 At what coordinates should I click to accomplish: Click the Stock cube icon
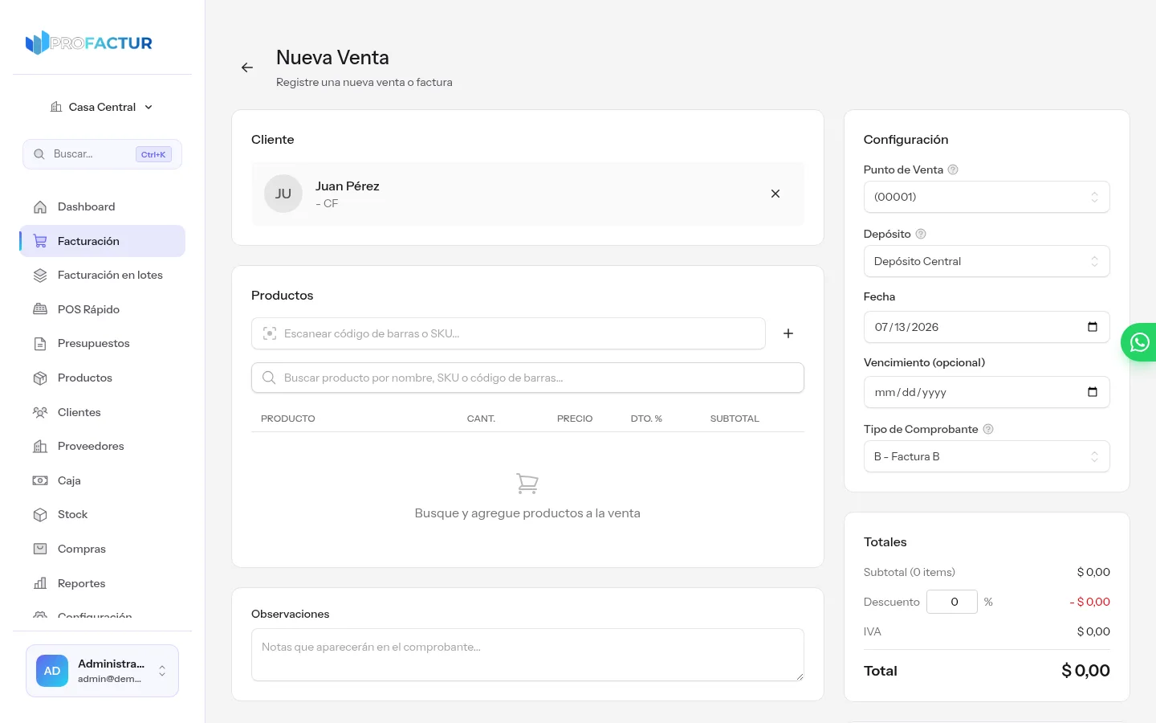[40, 514]
